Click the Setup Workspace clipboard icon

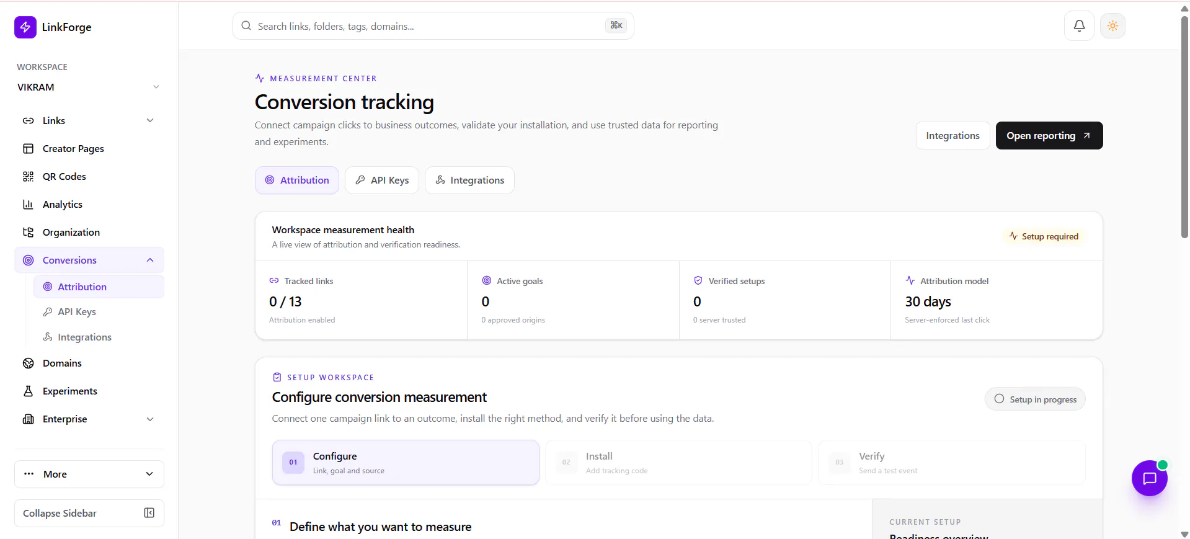click(277, 377)
